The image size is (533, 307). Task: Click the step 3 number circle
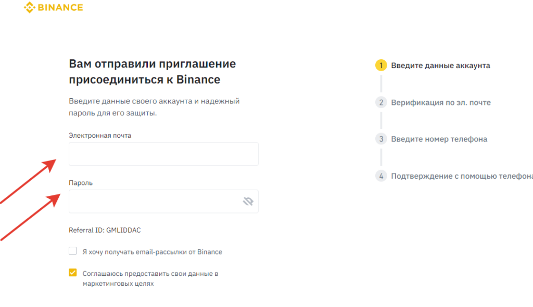pyautogui.click(x=381, y=139)
